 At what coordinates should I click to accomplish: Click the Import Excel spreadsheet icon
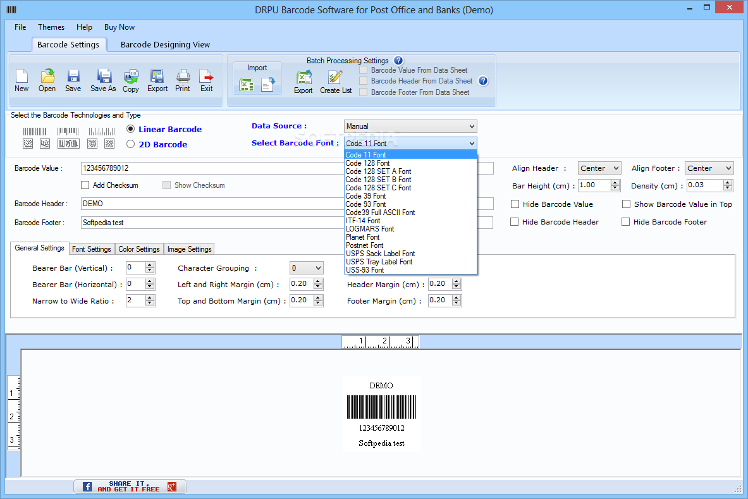click(x=246, y=85)
